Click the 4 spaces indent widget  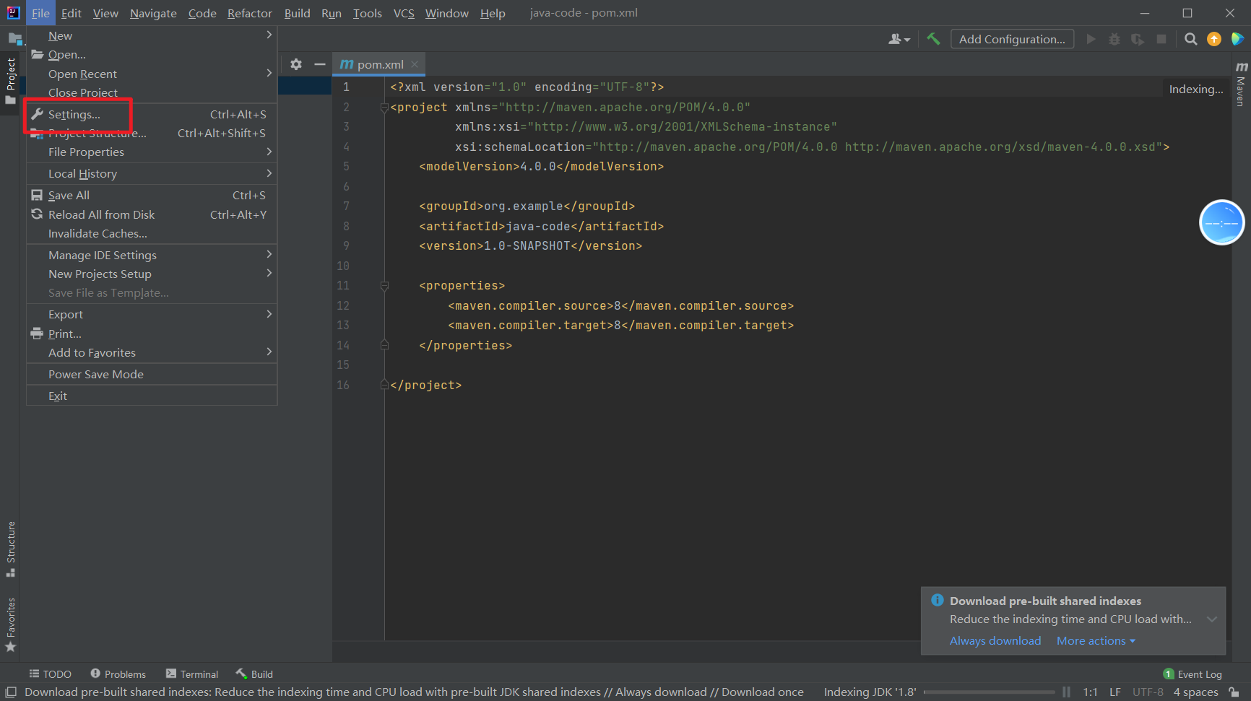[x=1195, y=692]
